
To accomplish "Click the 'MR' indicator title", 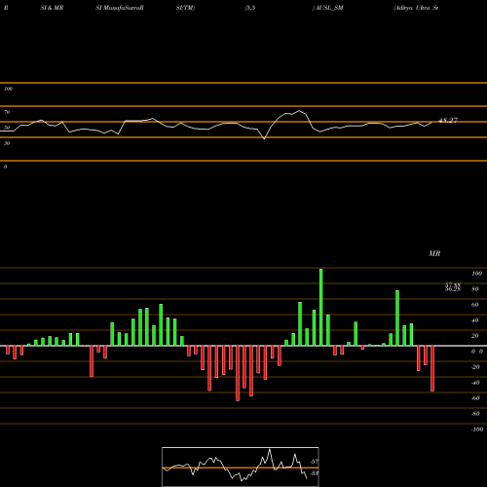I will pyautogui.click(x=434, y=253).
